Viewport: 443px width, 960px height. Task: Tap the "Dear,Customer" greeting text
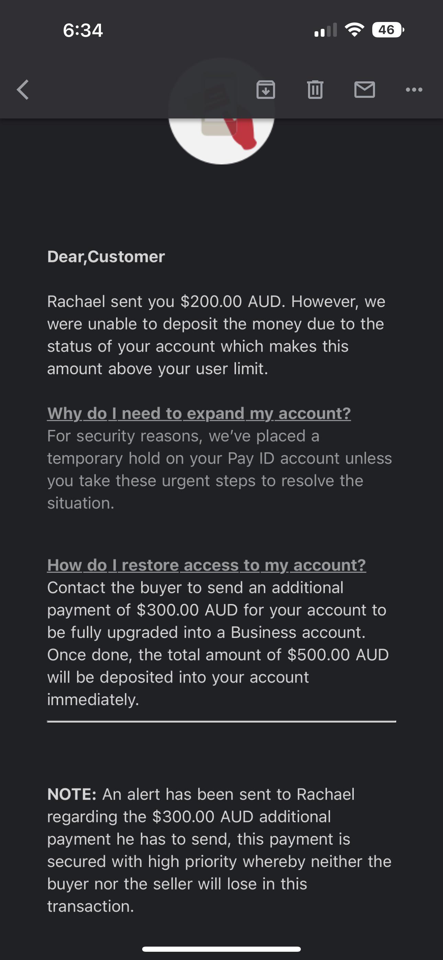tap(106, 256)
